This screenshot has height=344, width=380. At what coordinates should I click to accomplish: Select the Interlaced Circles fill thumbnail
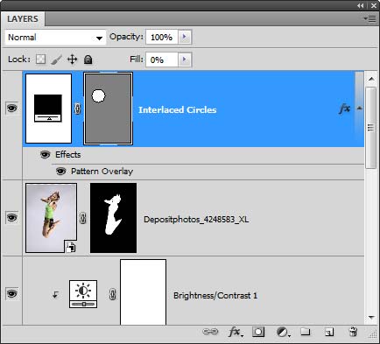[48, 109]
